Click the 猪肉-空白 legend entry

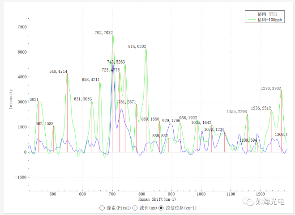coord(269,14)
